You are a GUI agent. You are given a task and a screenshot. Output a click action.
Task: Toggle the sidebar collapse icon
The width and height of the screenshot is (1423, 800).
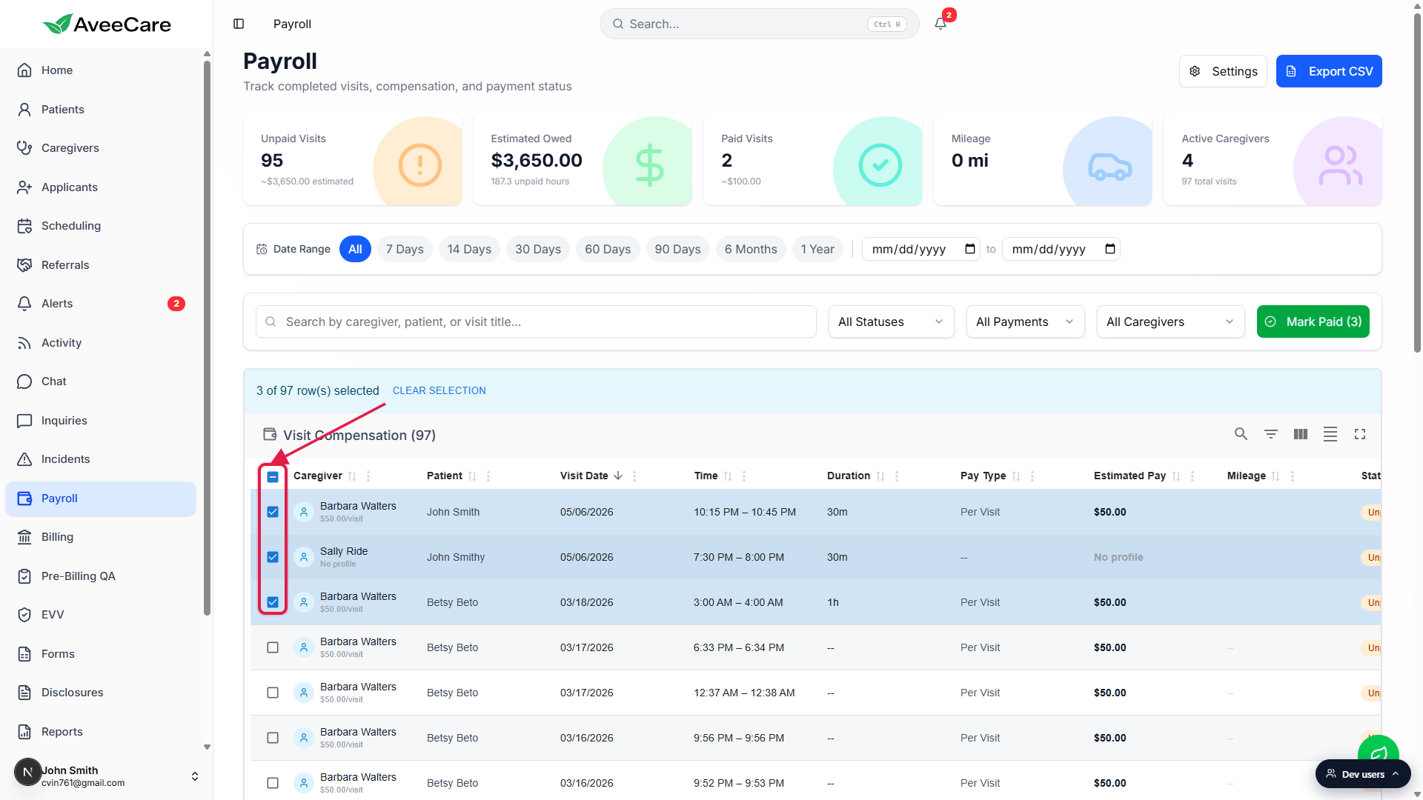[239, 24]
